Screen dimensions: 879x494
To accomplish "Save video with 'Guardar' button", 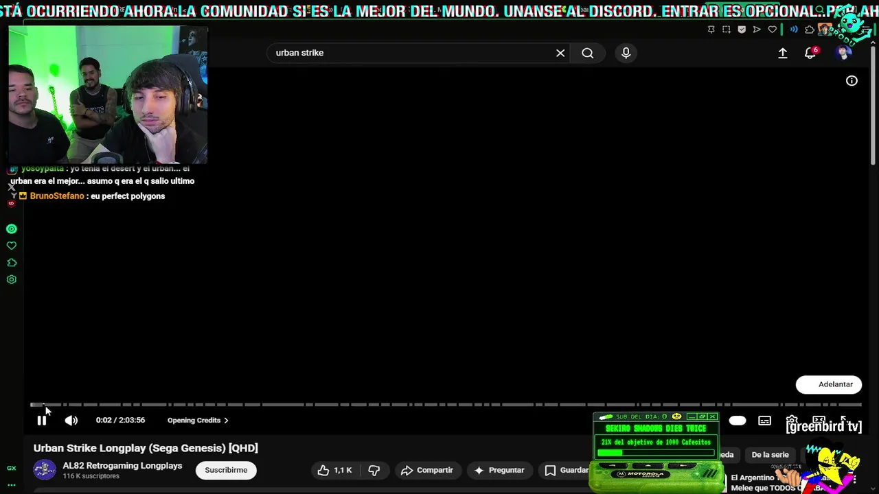I will coord(567,470).
